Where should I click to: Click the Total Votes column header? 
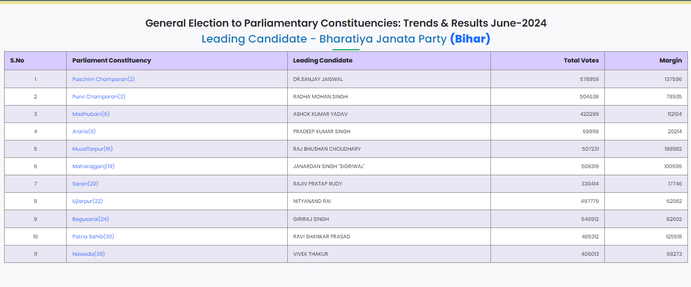point(581,60)
